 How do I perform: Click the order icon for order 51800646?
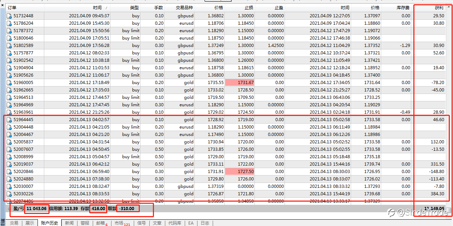9,38
